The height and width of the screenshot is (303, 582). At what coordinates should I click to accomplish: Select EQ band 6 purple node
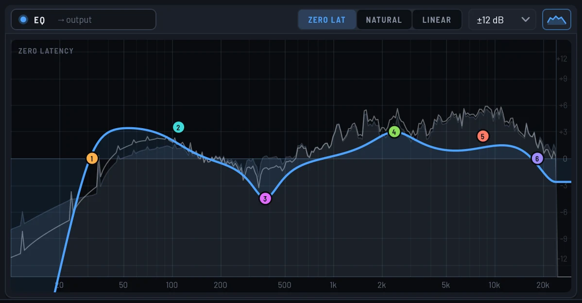(x=537, y=159)
